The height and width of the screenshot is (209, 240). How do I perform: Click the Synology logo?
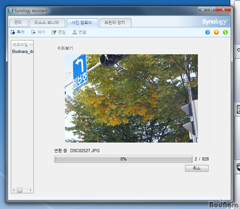214,22
